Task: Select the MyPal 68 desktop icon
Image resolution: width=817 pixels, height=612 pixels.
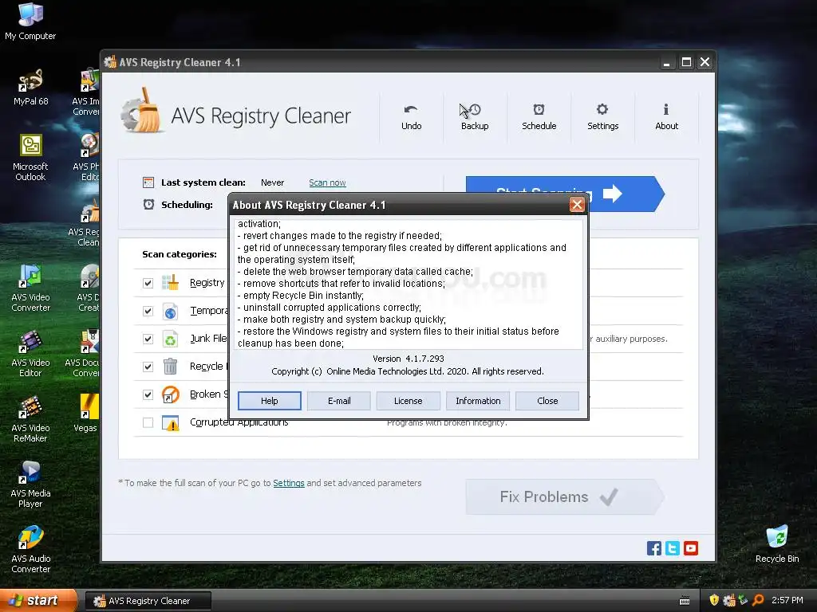Action: pos(30,87)
